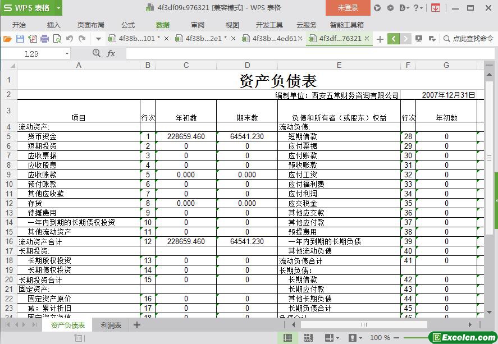Click the Save icon in quick toolbar
This screenshot has width=498, height=344.
point(20,39)
